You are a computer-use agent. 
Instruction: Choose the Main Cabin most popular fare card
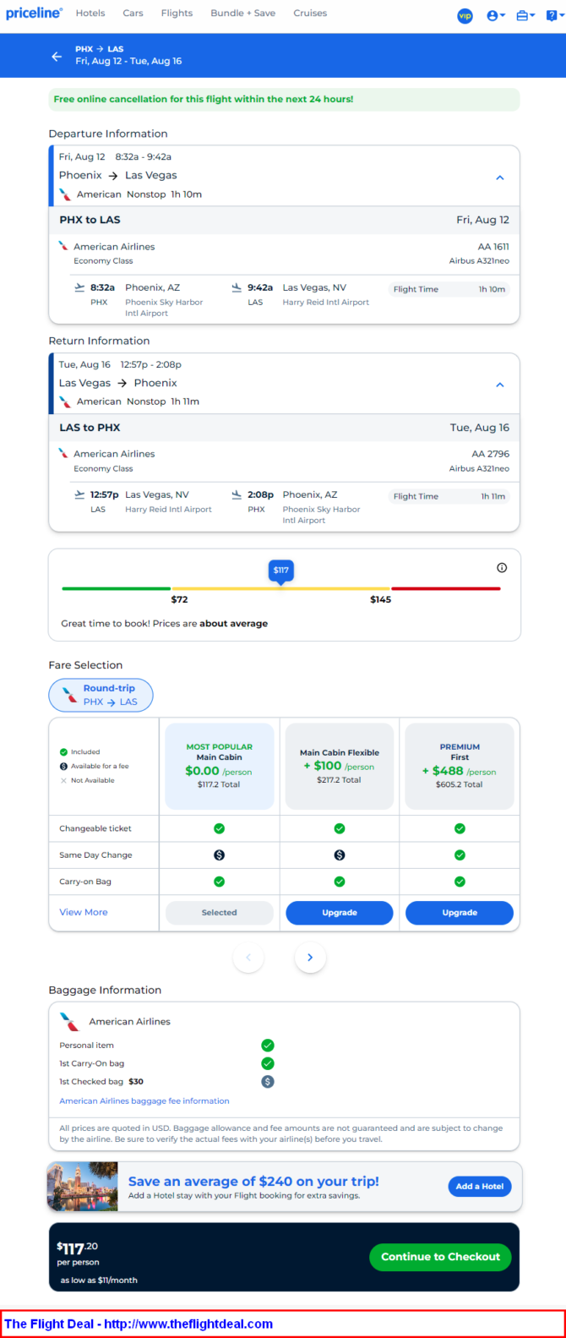coord(219,767)
